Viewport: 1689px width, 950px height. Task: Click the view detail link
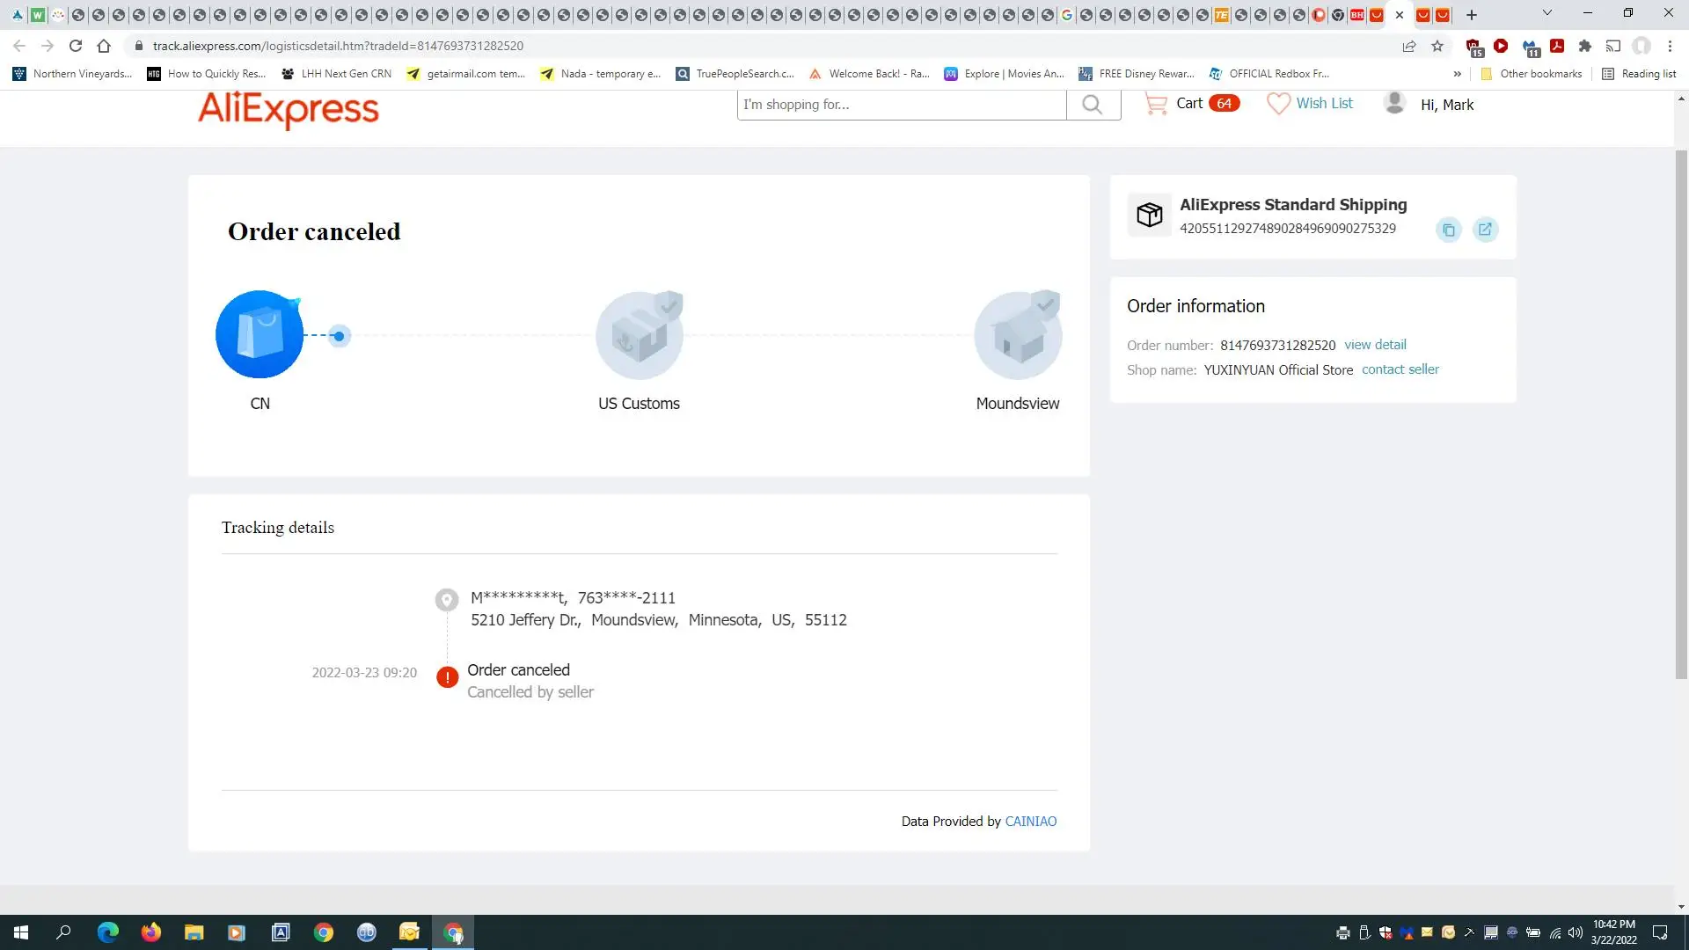pyautogui.click(x=1375, y=345)
